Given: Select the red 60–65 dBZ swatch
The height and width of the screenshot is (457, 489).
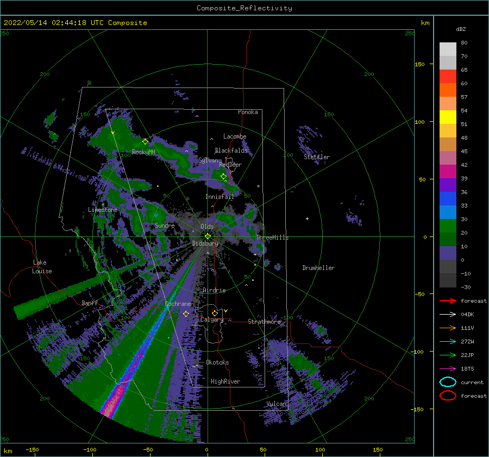Looking at the screenshot, I should [x=448, y=77].
